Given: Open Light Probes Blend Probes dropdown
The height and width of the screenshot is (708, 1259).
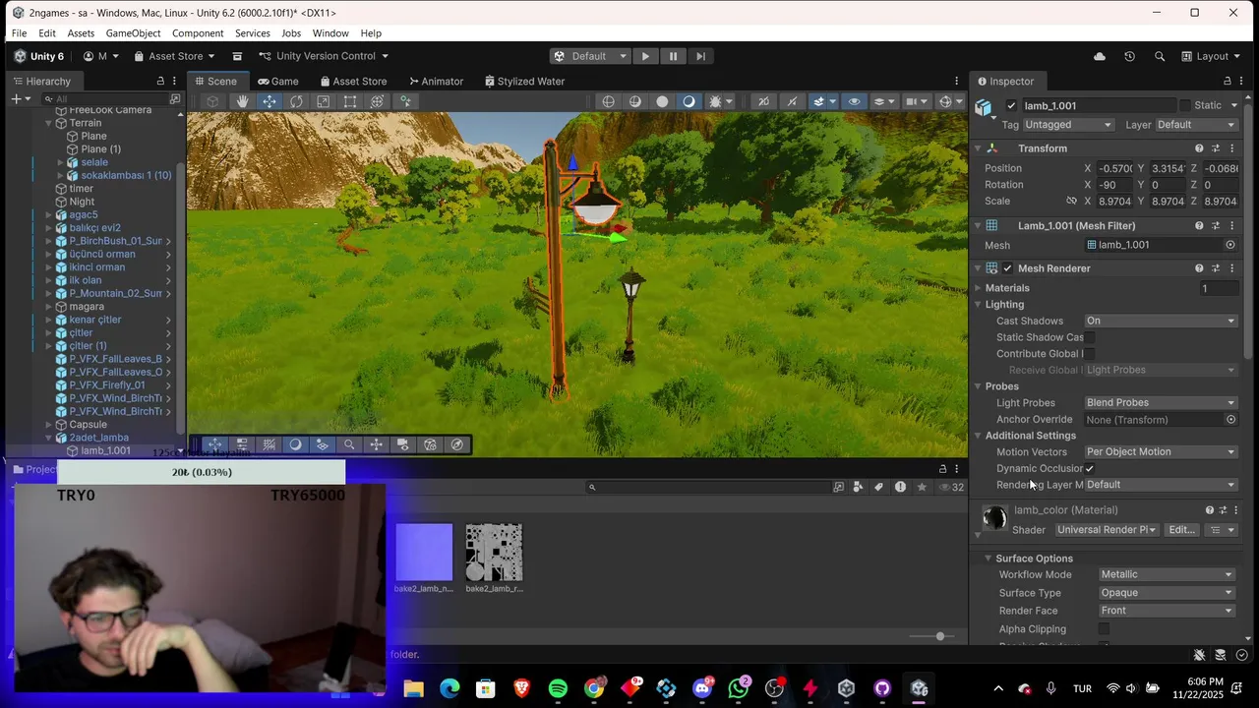Looking at the screenshot, I should (x=1161, y=402).
